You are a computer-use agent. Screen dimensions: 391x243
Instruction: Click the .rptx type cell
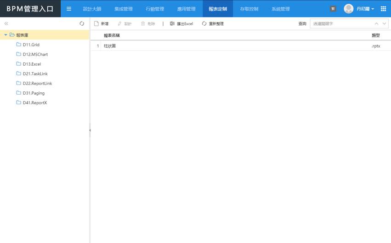(x=375, y=46)
